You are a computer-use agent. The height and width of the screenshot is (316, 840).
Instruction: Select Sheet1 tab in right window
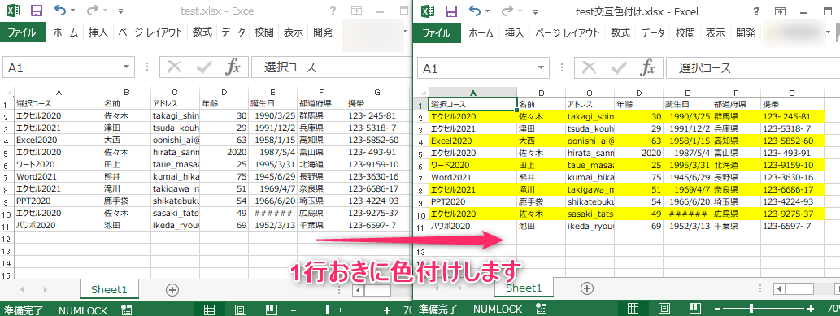tap(524, 288)
